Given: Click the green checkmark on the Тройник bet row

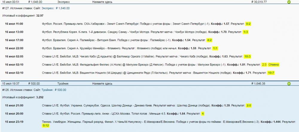Looking at the screenshot, I should 289,84.
